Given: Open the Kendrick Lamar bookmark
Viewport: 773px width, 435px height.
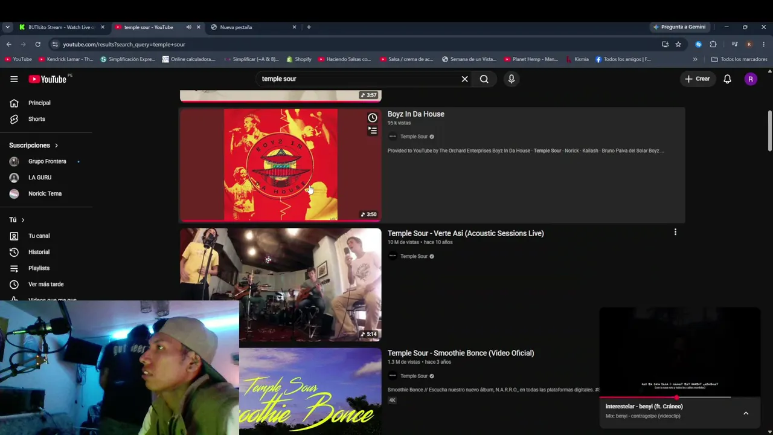Looking at the screenshot, I should point(66,59).
